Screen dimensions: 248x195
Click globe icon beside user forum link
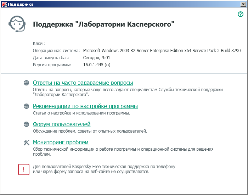coord(27,124)
